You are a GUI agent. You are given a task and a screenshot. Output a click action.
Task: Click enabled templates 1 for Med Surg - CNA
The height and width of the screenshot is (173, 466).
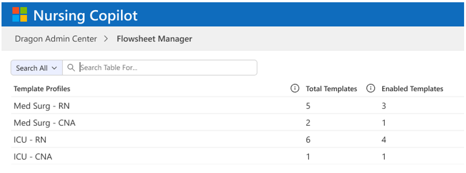point(384,123)
